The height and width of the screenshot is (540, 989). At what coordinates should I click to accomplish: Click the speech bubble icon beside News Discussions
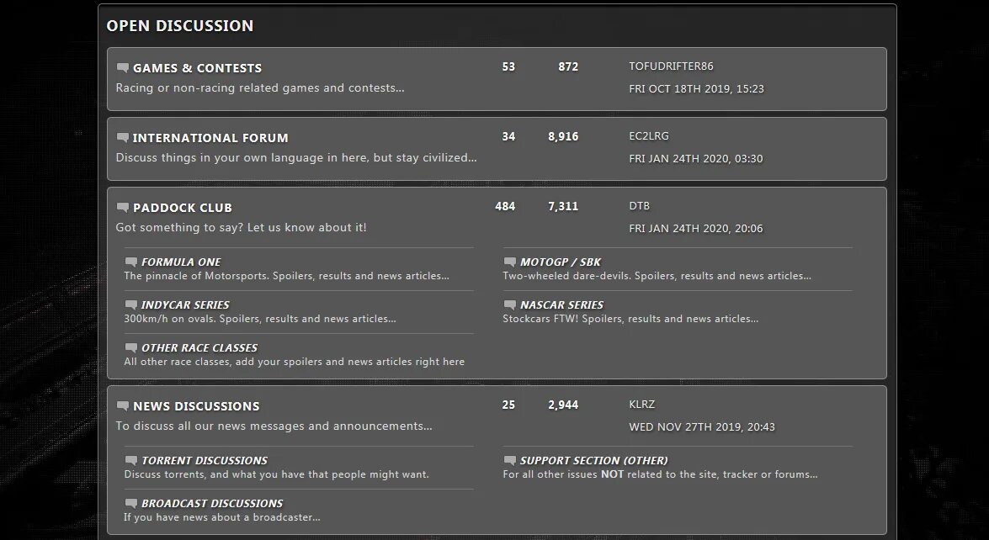click(x=123, y=406)
